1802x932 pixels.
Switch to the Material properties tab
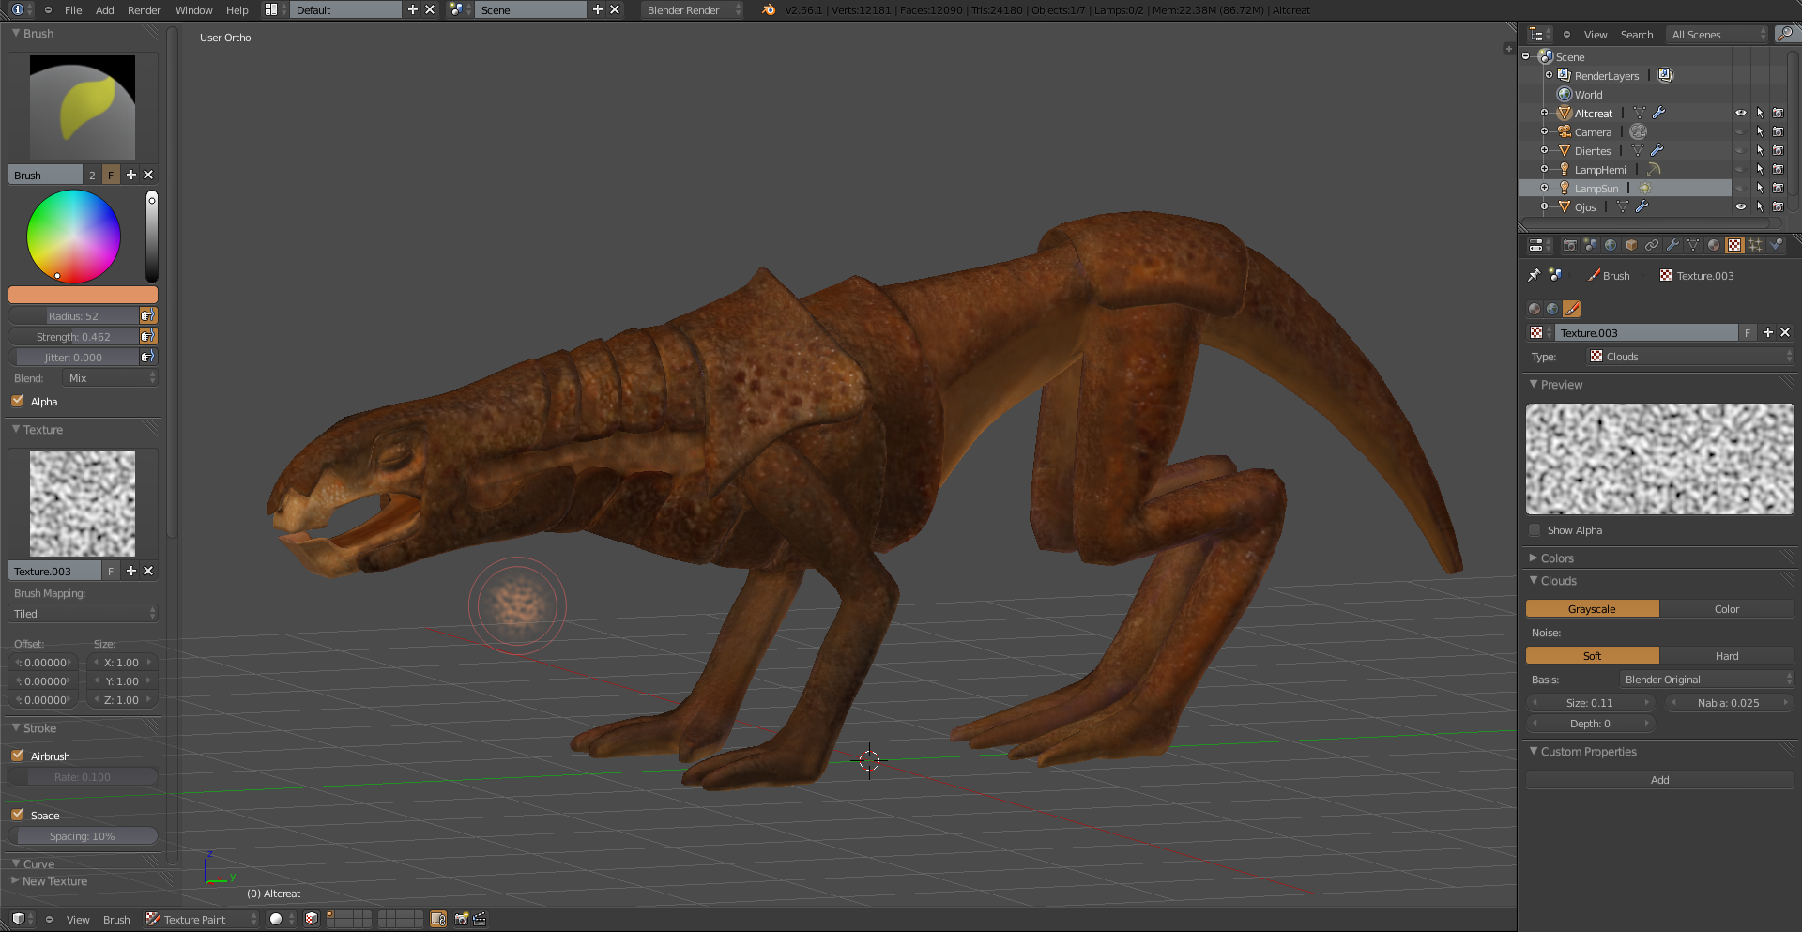[1714, 245]
